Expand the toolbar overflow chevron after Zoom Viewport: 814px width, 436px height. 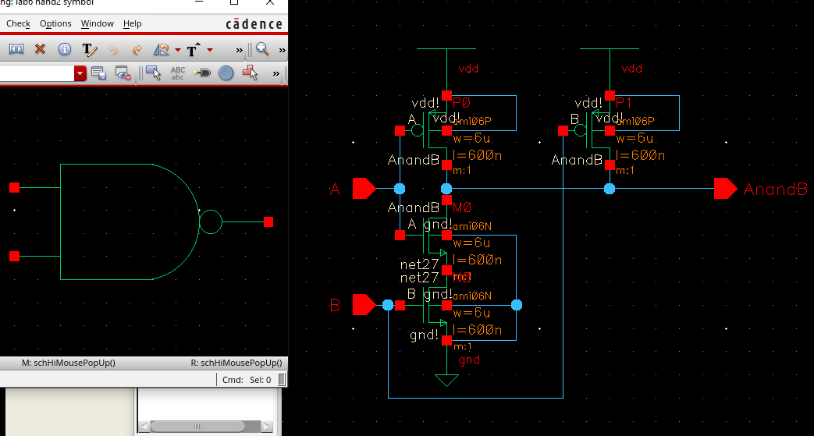coord(282,50)
